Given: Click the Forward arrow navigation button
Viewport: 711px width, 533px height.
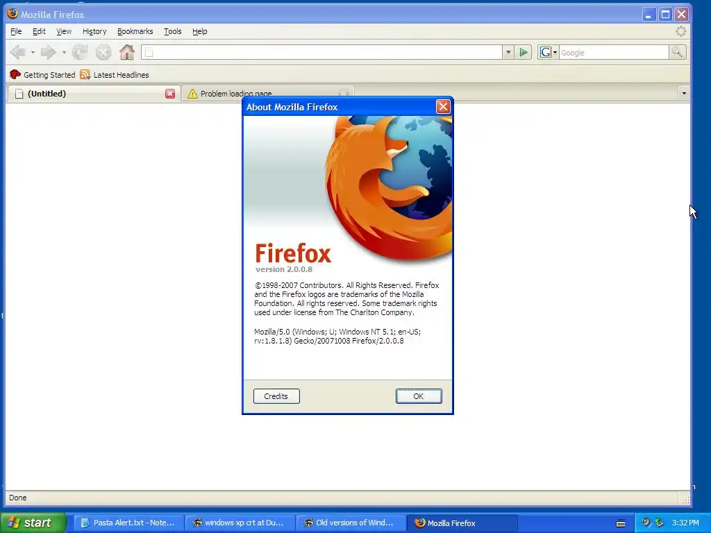Looking at the screenshot, I should (49, 53).
